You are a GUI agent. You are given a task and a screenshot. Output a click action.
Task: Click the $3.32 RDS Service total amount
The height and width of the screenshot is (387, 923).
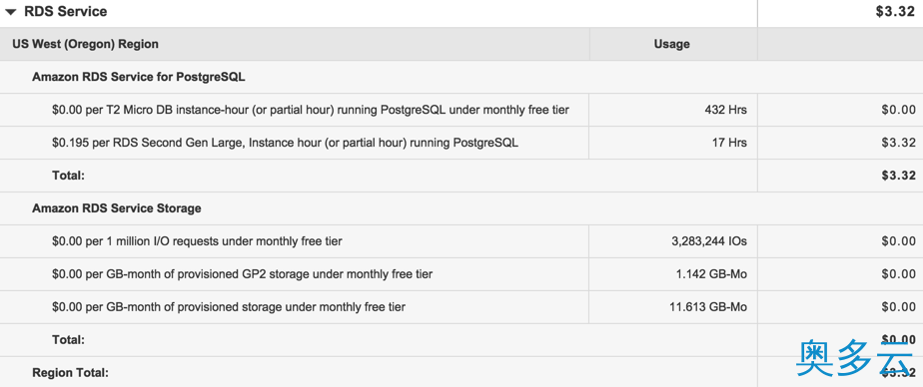click(895, 12)
